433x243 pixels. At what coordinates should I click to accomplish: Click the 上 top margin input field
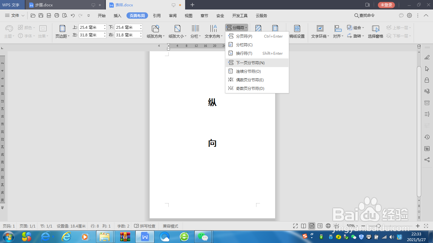click(x=93, y=28)
